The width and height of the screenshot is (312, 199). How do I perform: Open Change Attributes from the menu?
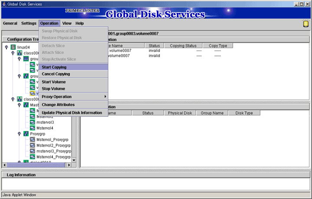click(x=74, y=105)
